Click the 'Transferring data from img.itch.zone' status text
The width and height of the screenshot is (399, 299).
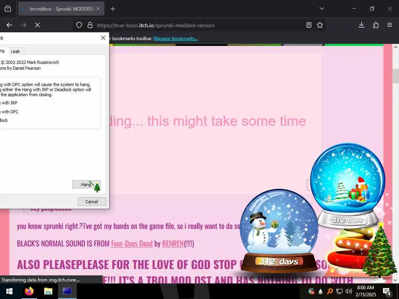point(41,280)
